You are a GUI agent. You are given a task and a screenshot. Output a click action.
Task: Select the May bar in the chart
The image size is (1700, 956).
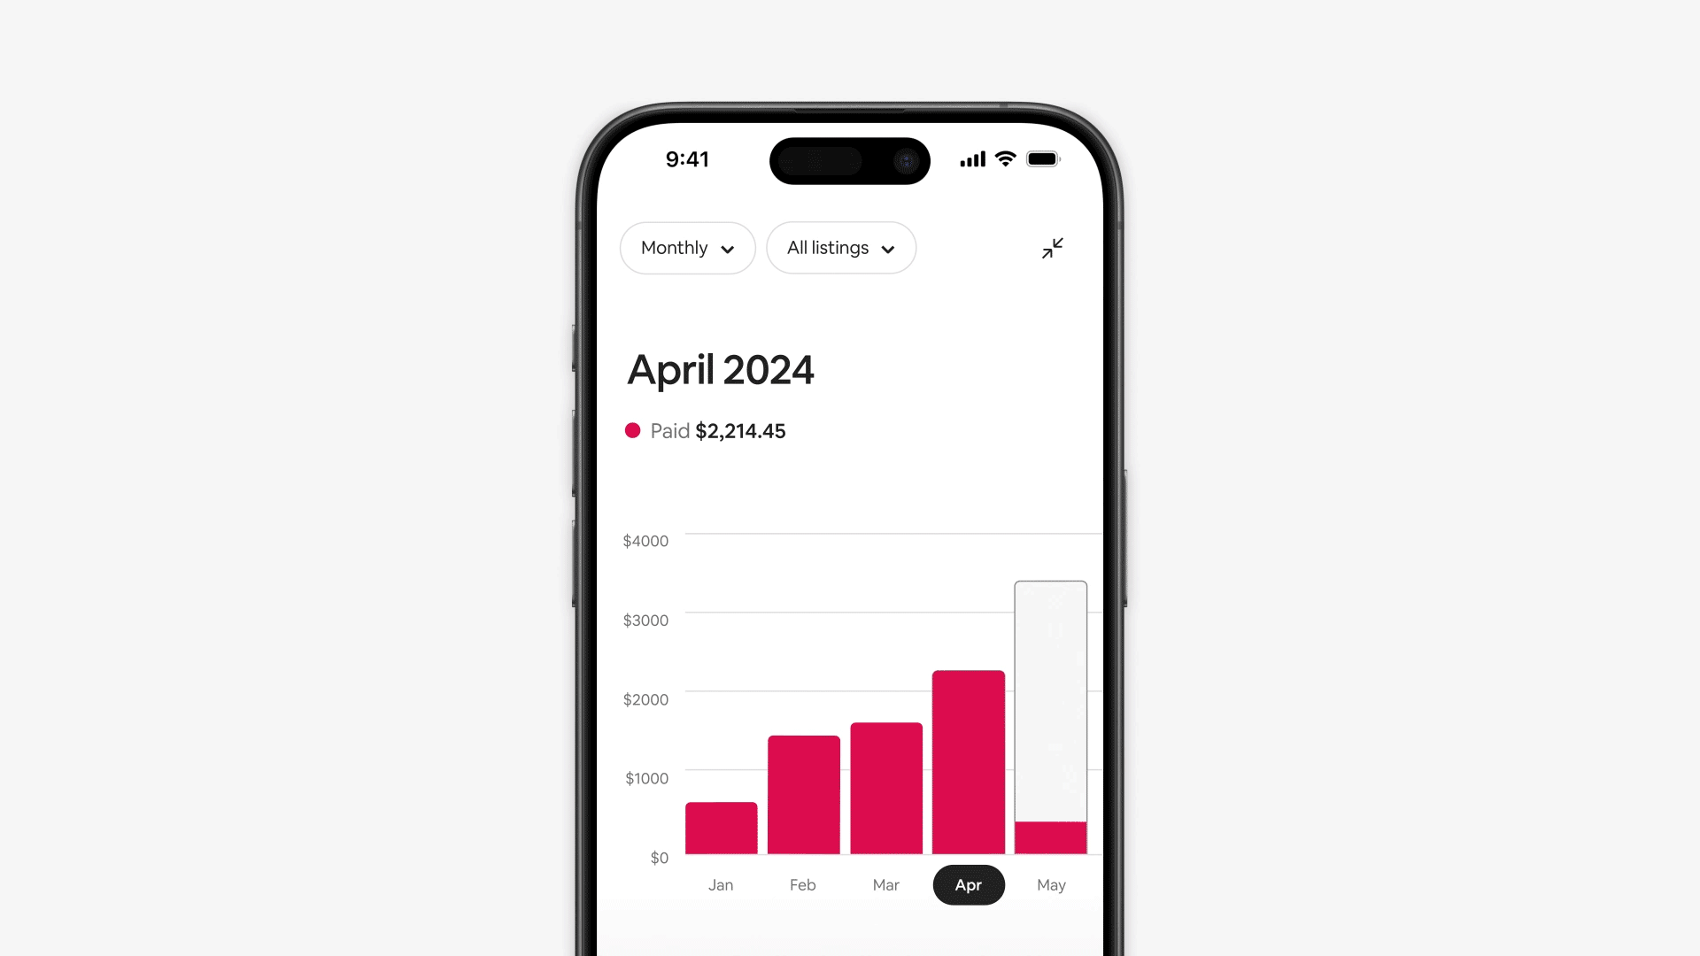click(1048, 718)
